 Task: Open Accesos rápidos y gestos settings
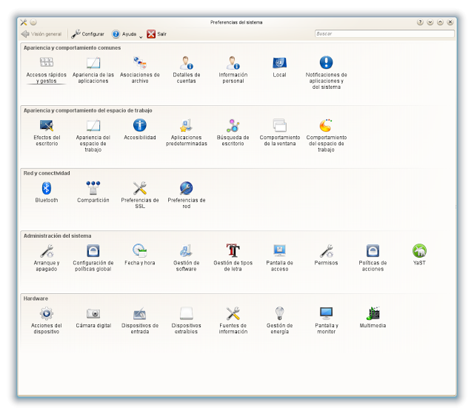(x=46, y=64)
